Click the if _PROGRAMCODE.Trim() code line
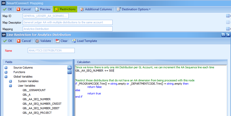 click(132, 84)
